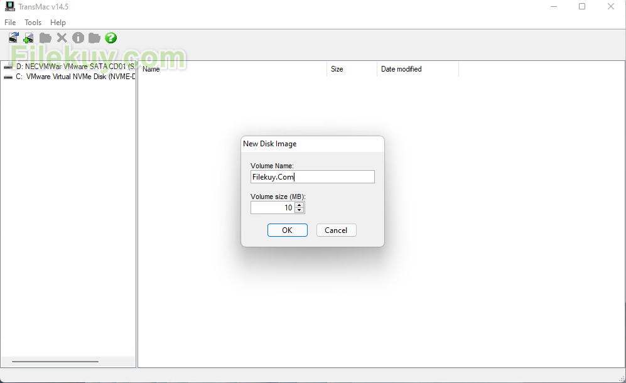Click the grey info toolbar icon

78,38
